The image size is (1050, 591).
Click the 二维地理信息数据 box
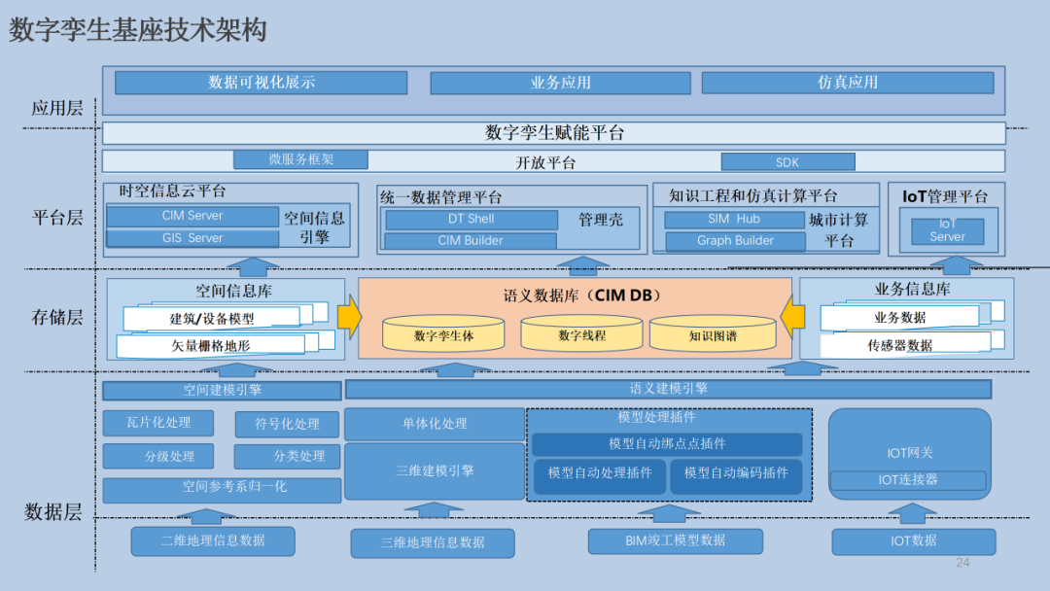click(x=213, y=540)
